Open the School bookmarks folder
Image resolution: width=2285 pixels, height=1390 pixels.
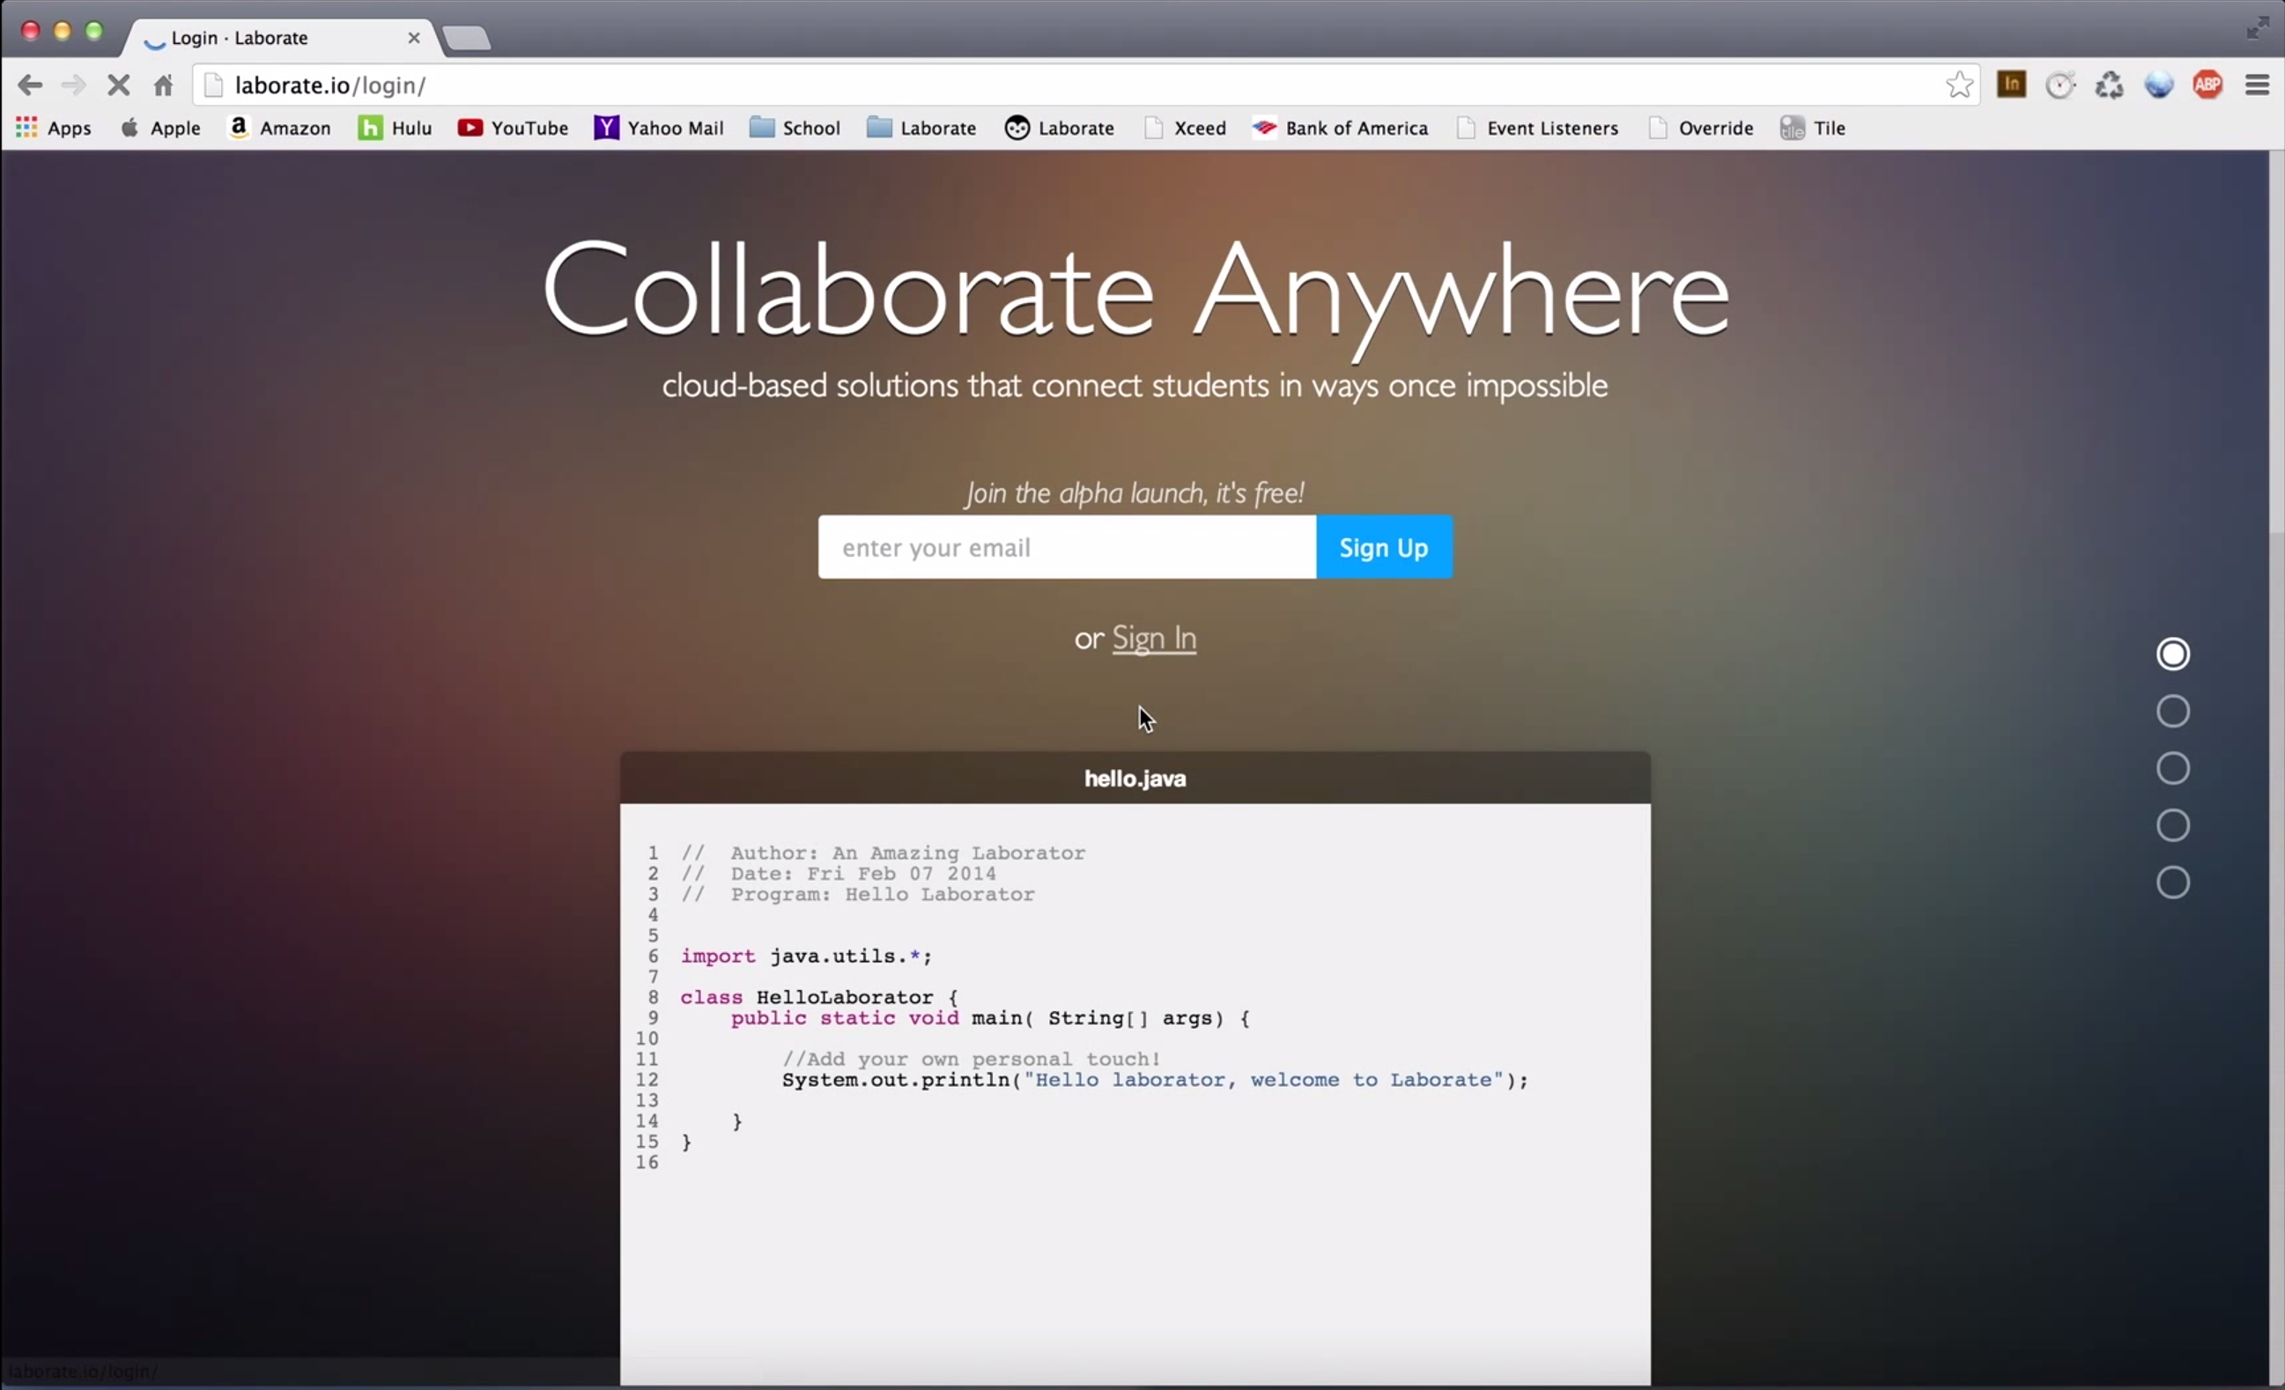coord(795,128)
